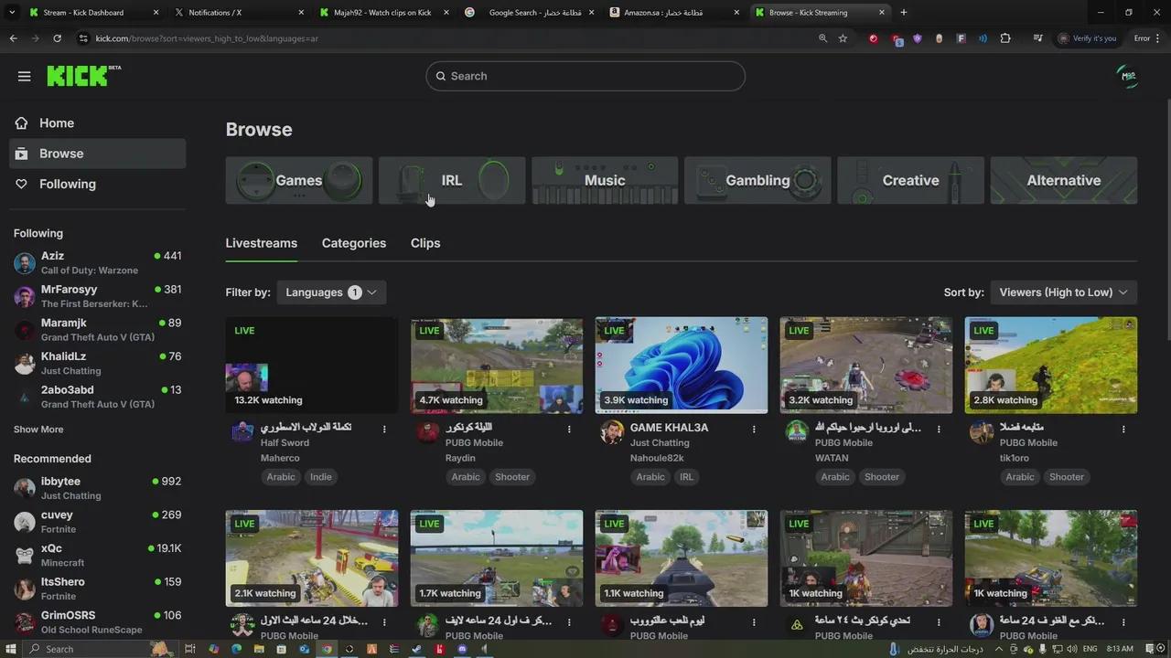
Task: Open Aziz channel avatar in Following list
Action: pyautogui.click(x=25, y=263)
